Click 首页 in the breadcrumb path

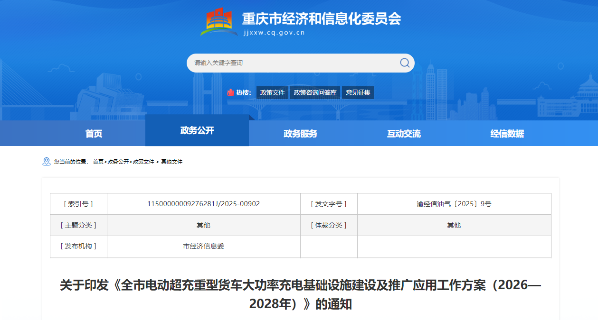[x=98, y=162]
